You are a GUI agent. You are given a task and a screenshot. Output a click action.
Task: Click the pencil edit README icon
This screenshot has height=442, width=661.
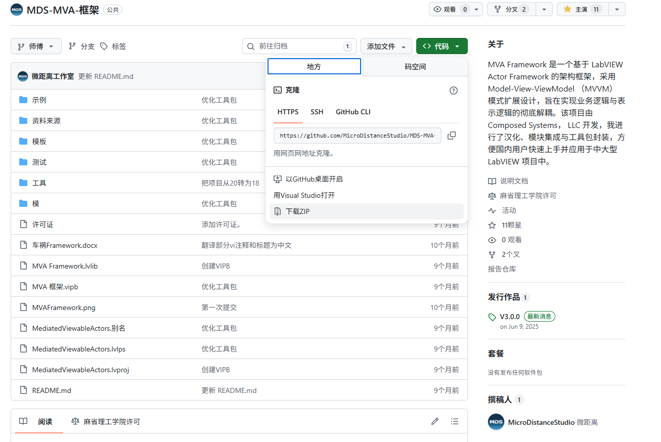(435, 421)
